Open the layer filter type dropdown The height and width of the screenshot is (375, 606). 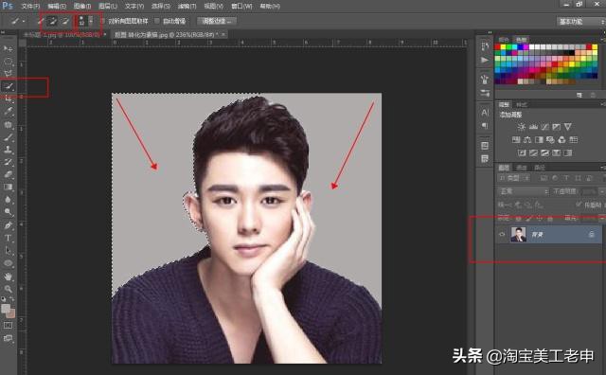pos(514,178)
